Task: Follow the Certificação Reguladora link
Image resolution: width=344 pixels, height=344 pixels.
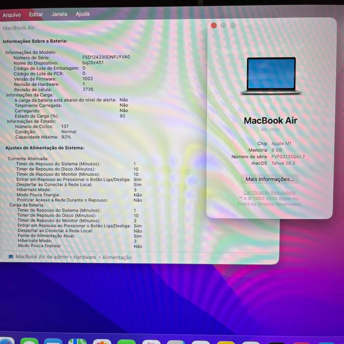Action: (269, 192)
